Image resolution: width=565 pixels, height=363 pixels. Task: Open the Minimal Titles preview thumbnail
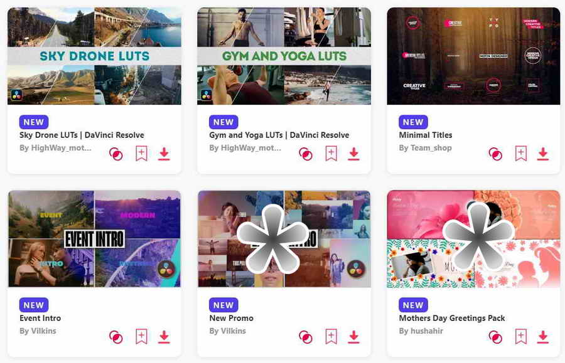(473, 56)
